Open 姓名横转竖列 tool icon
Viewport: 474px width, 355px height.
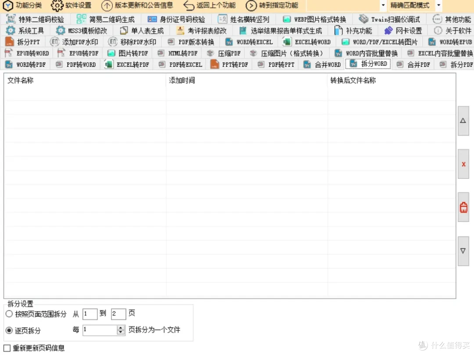pos(223,19)
